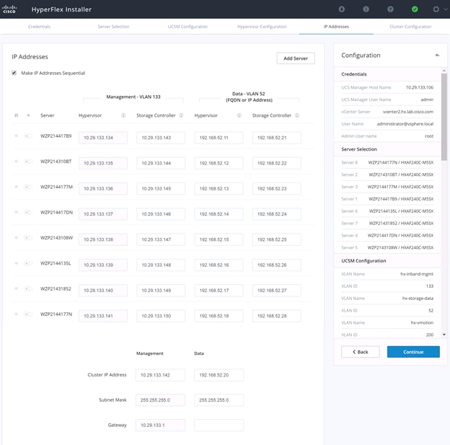Open the settings gear in the header
450x445 pixels.
pyautogui.click(x=436, y=9)
